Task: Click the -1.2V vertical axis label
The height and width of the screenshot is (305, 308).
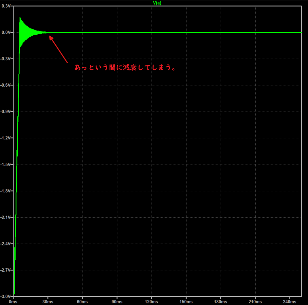Action: click(x=6, y=138)
